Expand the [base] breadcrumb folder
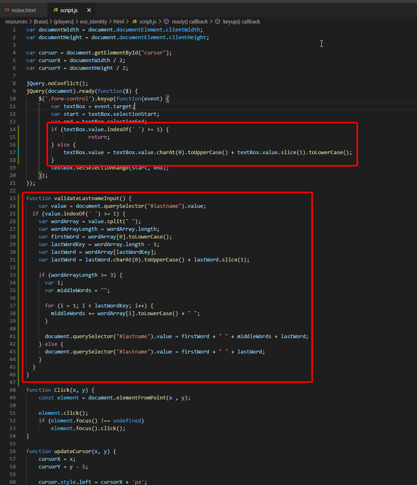Image resolution: width=417 pixels, height=485 pixels. (x=40, y=21)
